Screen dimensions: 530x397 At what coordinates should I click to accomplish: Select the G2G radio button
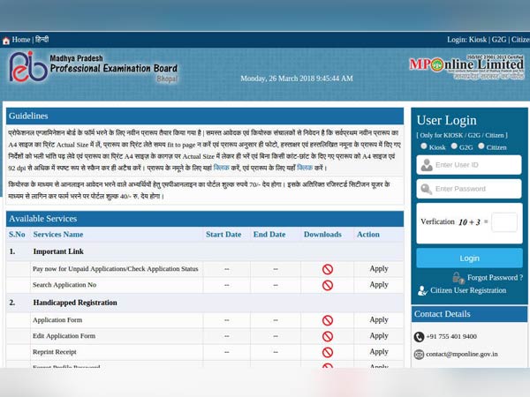(x=454, y=146)
